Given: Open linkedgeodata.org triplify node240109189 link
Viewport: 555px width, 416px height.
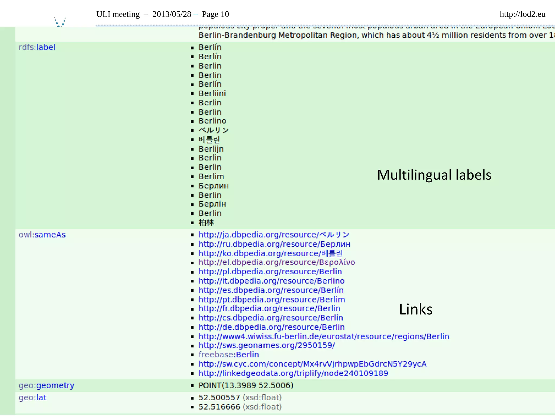Looking at the screenshot, I should 293,373.
